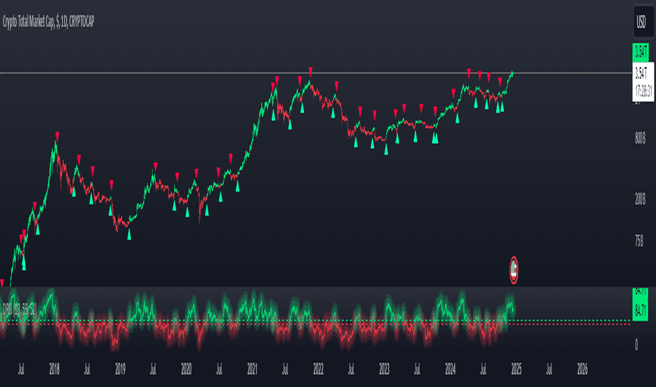Click the 2021 label on time axis
Viewport: 656px width, 387px height.
click(x=252, y=369)
